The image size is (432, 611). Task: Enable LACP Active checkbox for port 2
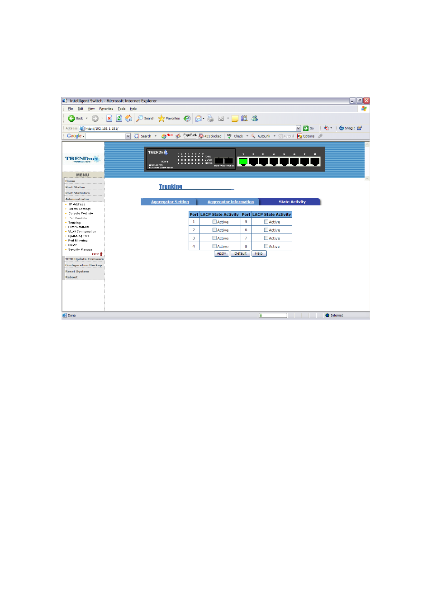(x=214, y=230)
